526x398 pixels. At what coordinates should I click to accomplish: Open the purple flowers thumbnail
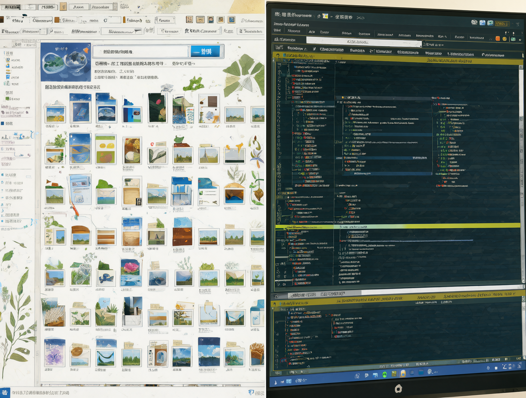pos(55,353)
